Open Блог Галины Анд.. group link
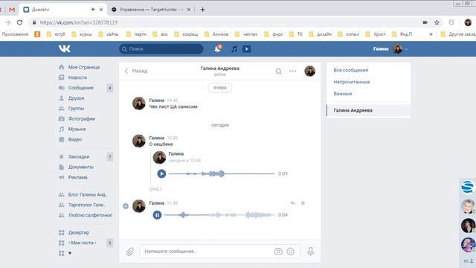This screenshot has width=476, height=268. tap(88, 194)
